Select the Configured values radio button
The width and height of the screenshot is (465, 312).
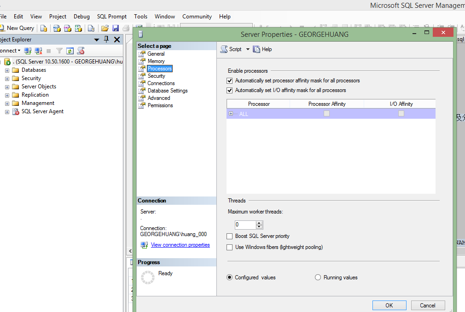coord(230,277)
